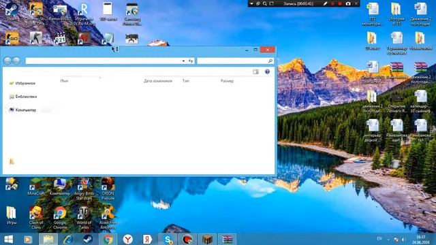The image size is (436, 245).
Task: Open the Steam desktop shortcut
Action: coord(12,12)
